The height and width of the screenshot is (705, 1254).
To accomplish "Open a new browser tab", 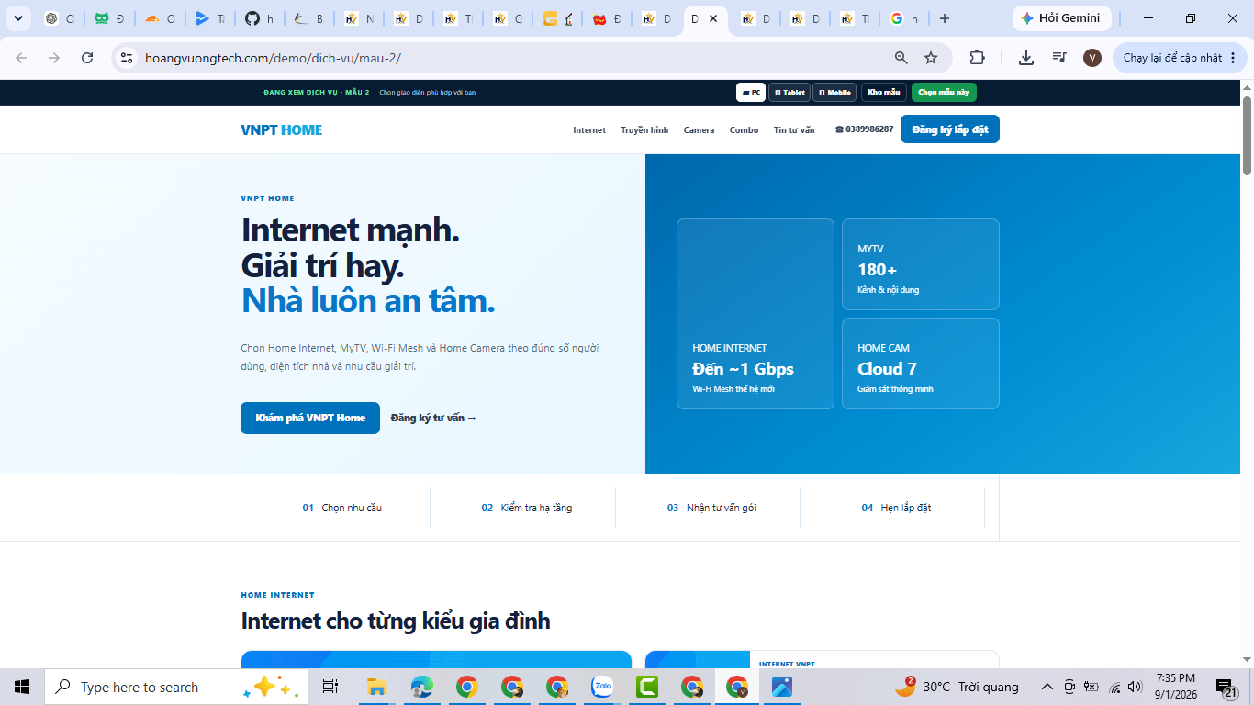I will click(945, 18).
